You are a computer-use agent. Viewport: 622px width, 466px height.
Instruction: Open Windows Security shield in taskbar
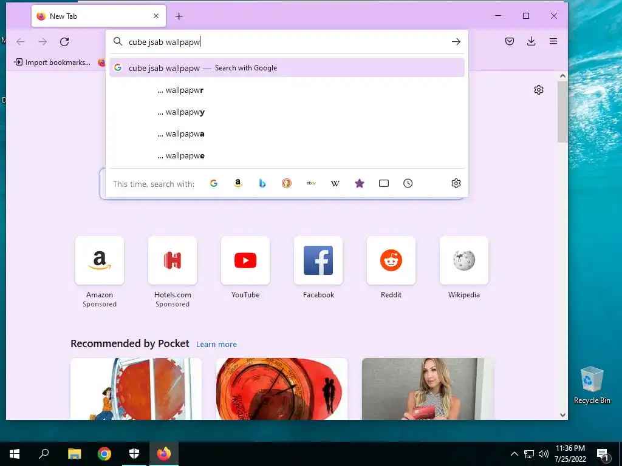(x=134, y=454)
